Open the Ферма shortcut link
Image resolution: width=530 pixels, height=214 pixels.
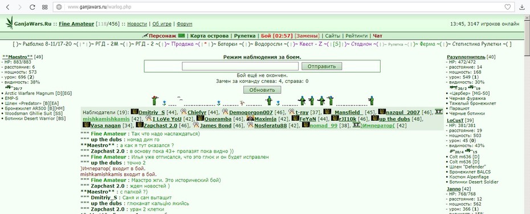coord(427,44)
